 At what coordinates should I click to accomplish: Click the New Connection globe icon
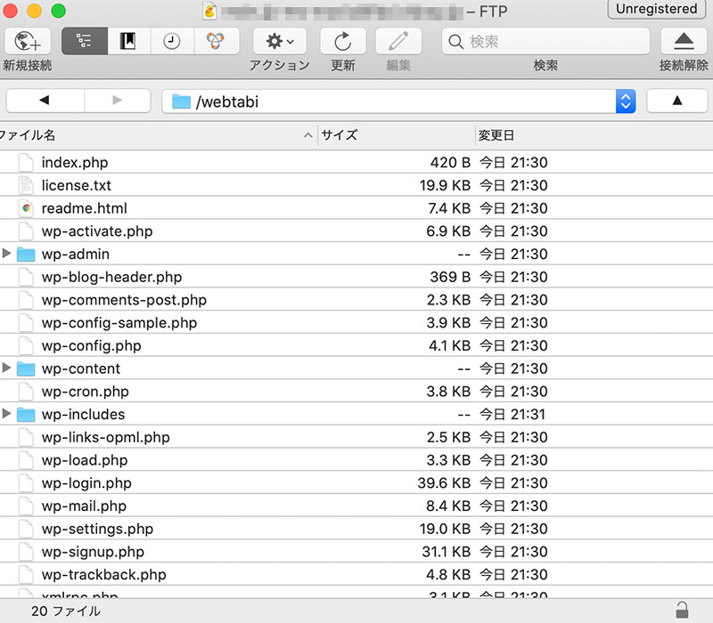click(28, 41)
